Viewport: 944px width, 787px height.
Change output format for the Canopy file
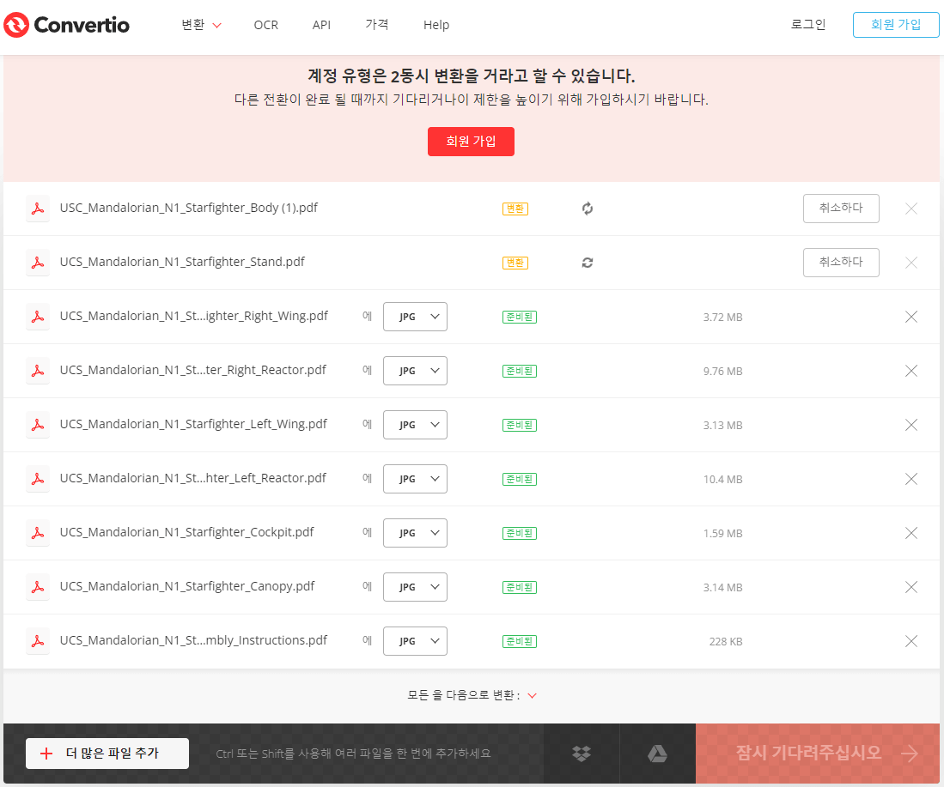tap(415, 586)
